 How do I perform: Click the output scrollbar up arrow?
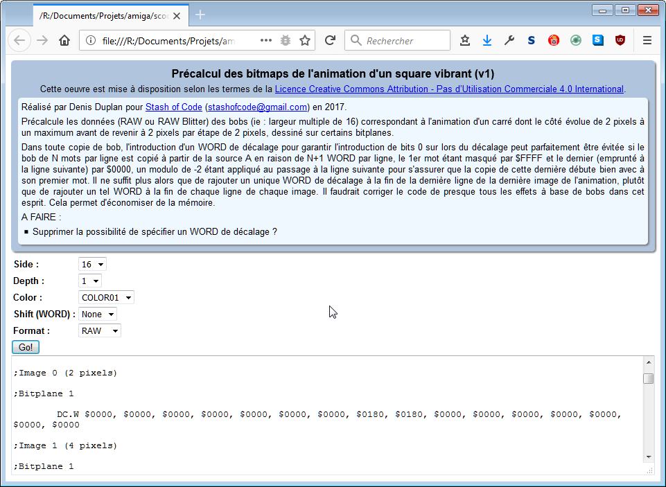coord(649,362)
